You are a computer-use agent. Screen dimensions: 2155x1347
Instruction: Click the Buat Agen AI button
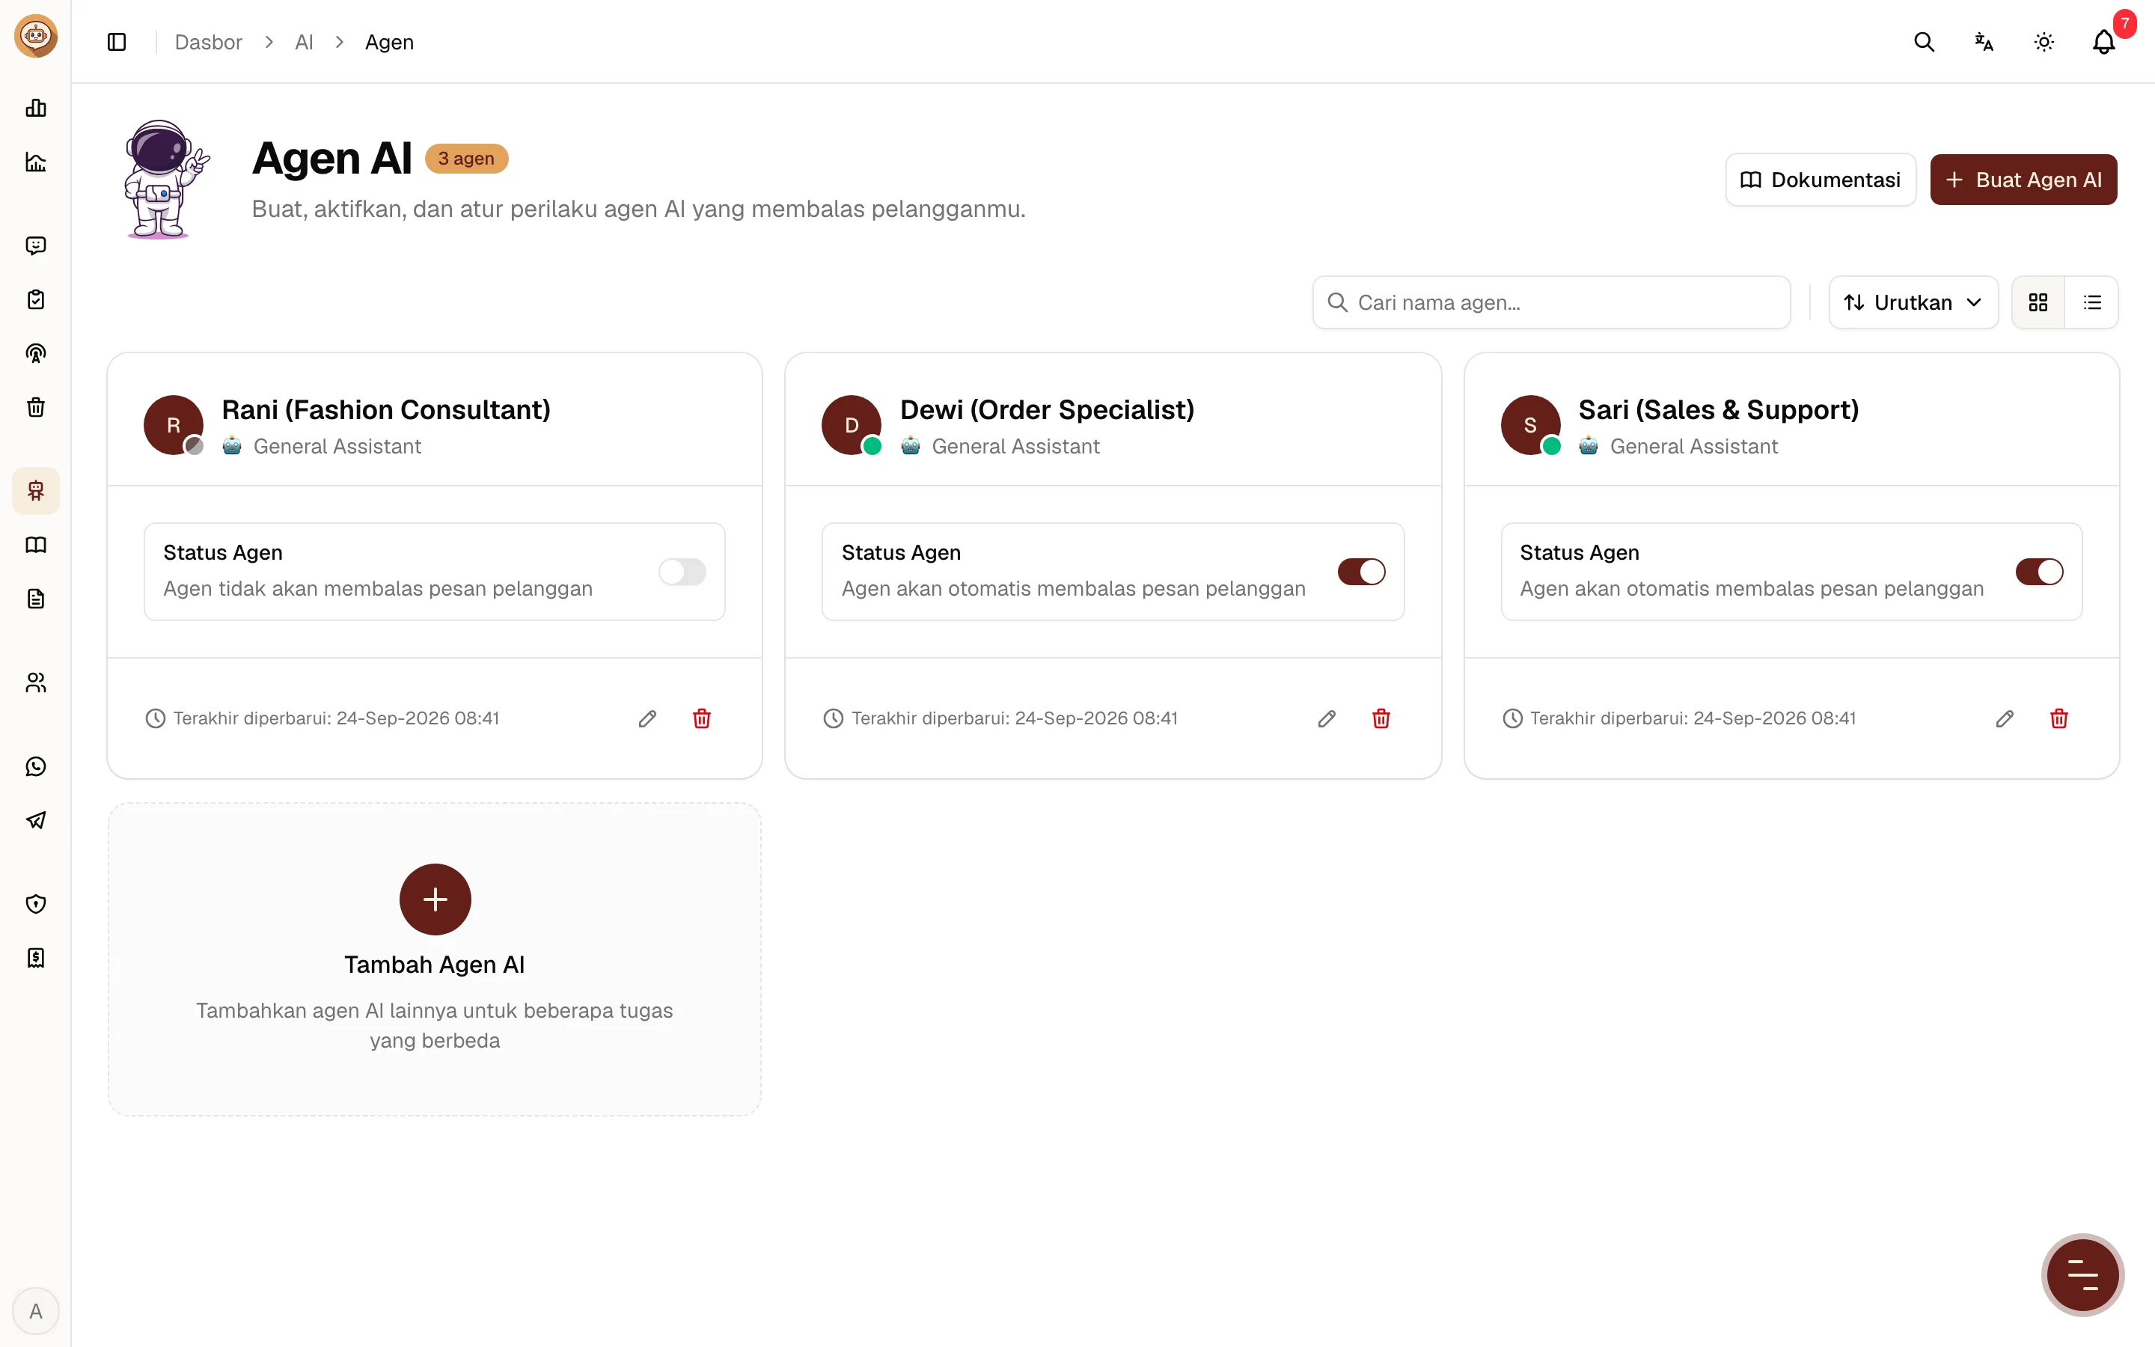pyautogui.click(x=2023, y=179)
